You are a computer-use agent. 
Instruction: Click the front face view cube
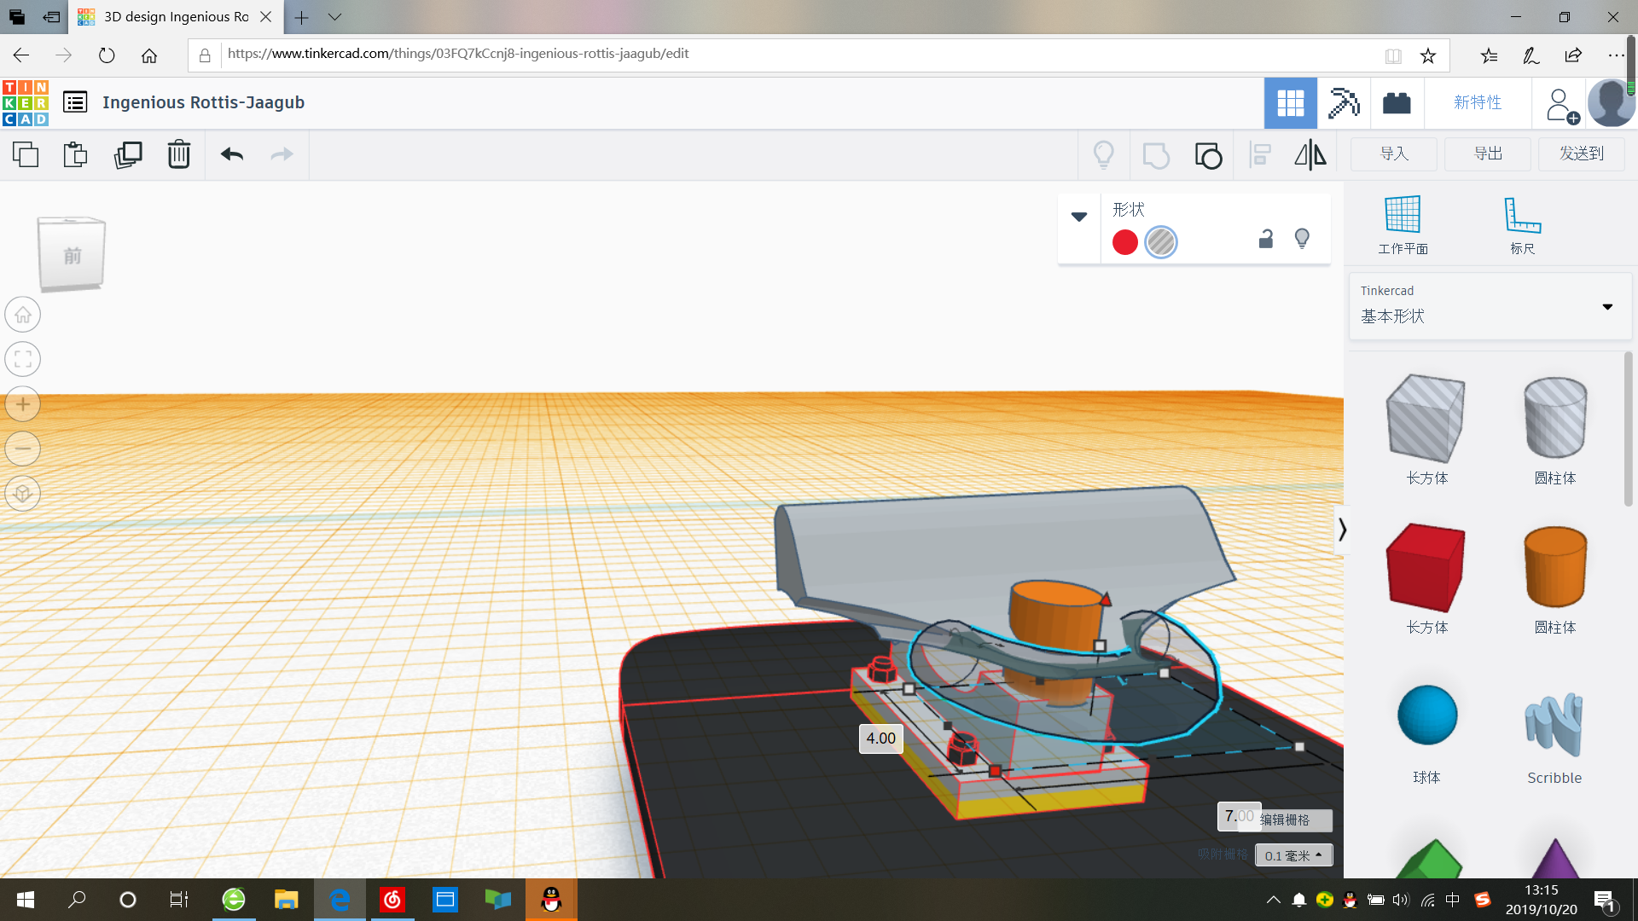tap(72, 254)
